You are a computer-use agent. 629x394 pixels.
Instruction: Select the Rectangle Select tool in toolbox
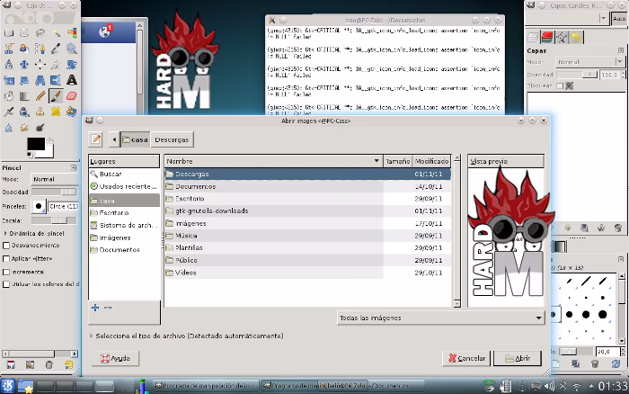(x=8, y=33)
